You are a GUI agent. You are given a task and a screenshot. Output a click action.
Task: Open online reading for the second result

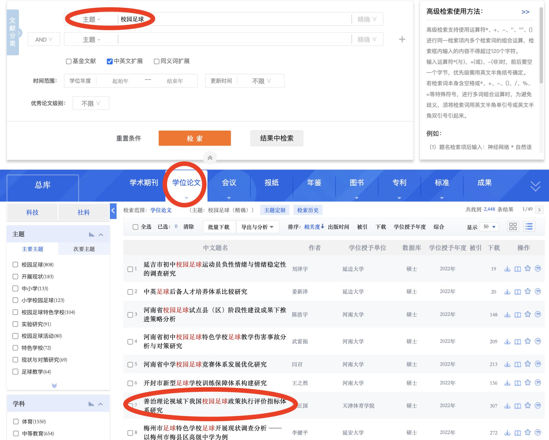click(x=517, y=292)
